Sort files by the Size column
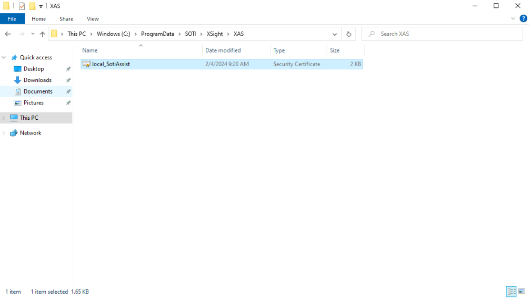531x301 pixels. tap(346, 50)
